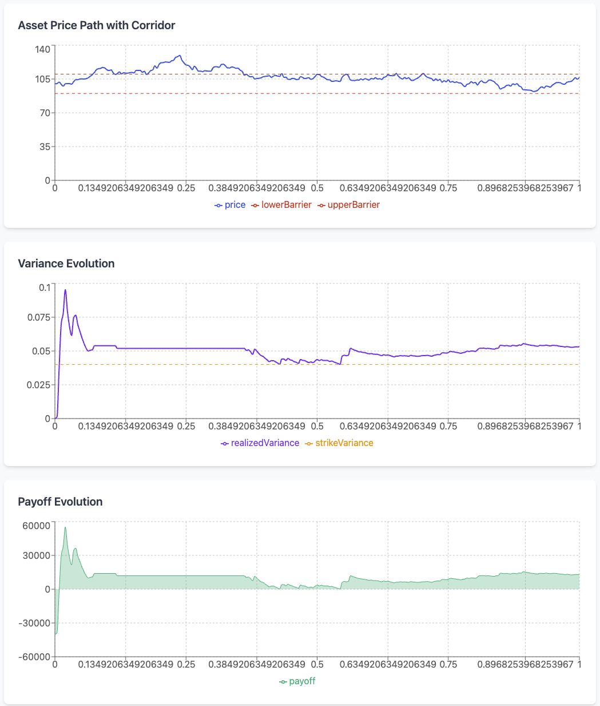Image resolution: width=600 pixels, height=706 pixels.
Task: Toggle the payoff legend label
Action: (302, 681)
